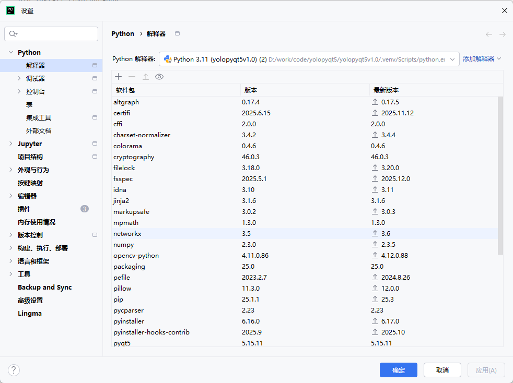Click upgrade arrow for pip 25.3

(x=375, y=300)
